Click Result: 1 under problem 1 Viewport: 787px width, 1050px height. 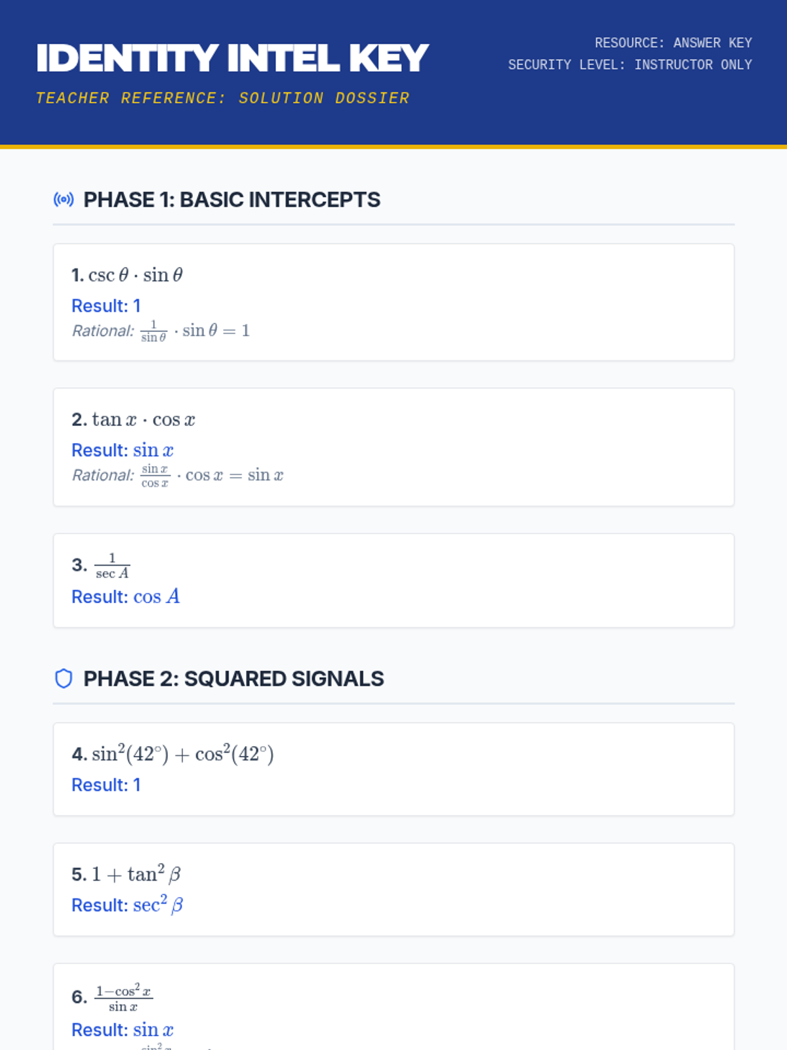pyautogui.click(x=106, y=306)
